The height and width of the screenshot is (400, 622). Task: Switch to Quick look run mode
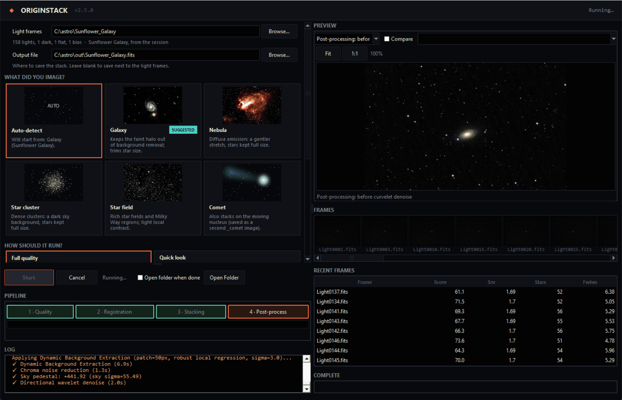227,257
